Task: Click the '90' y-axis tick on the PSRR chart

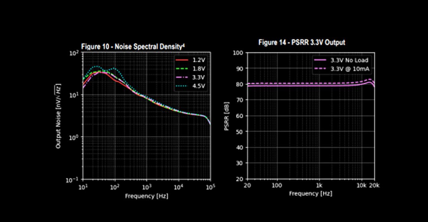Action: (240, 69)
